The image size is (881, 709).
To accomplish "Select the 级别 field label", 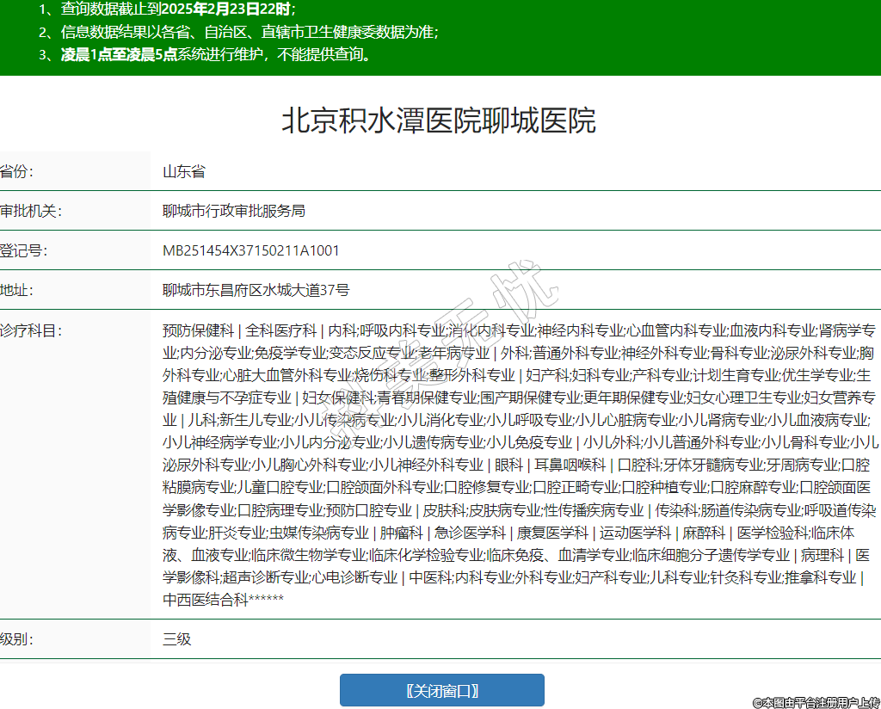I will [x=17, y=639].
